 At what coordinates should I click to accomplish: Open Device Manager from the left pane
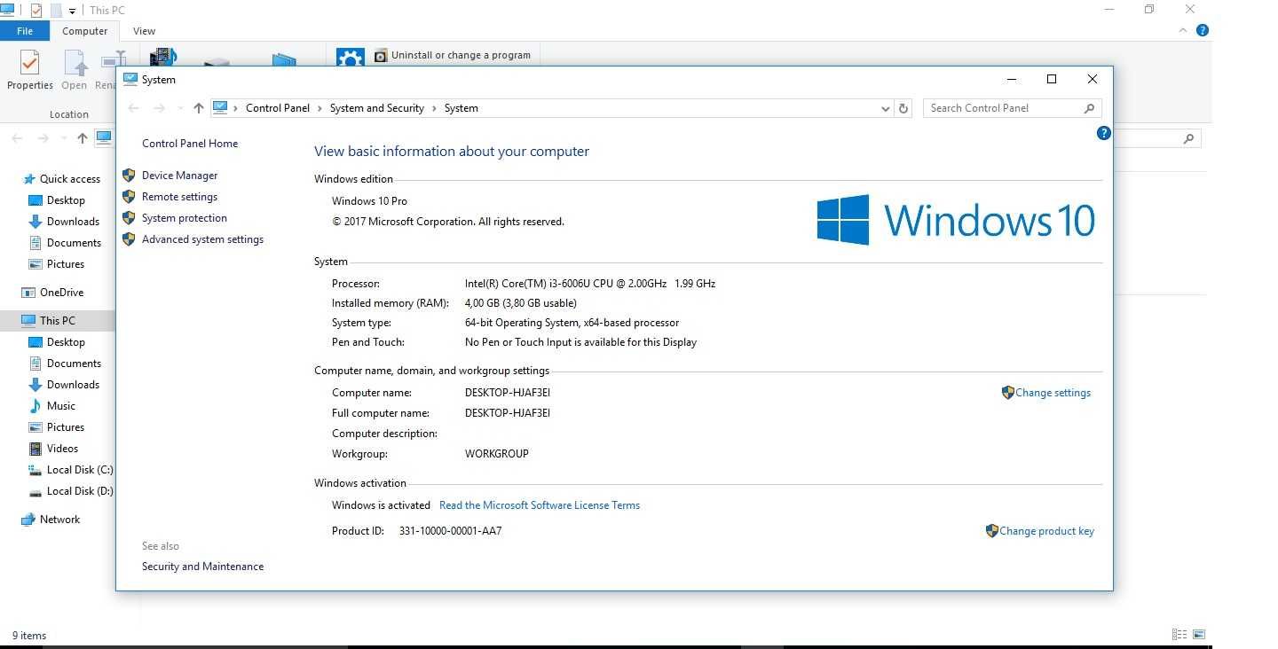179,176
